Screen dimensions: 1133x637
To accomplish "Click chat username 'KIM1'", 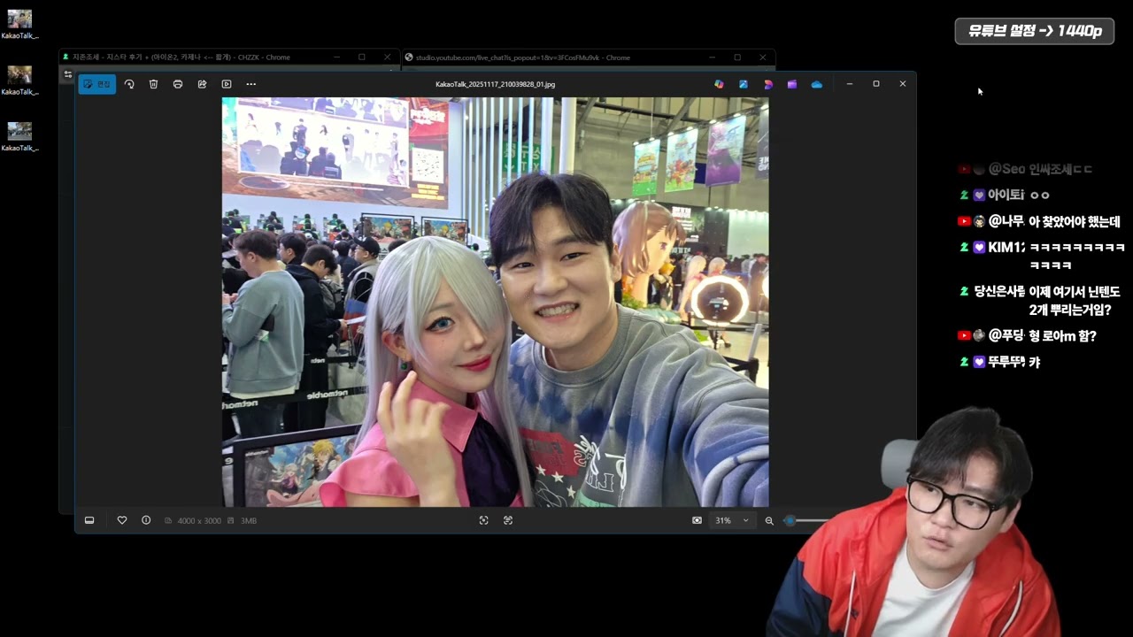I will click(1006, 247).
